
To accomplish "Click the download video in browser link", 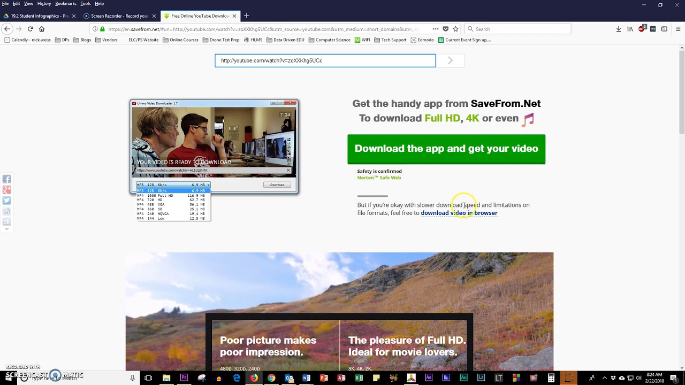I will [459, 213].
